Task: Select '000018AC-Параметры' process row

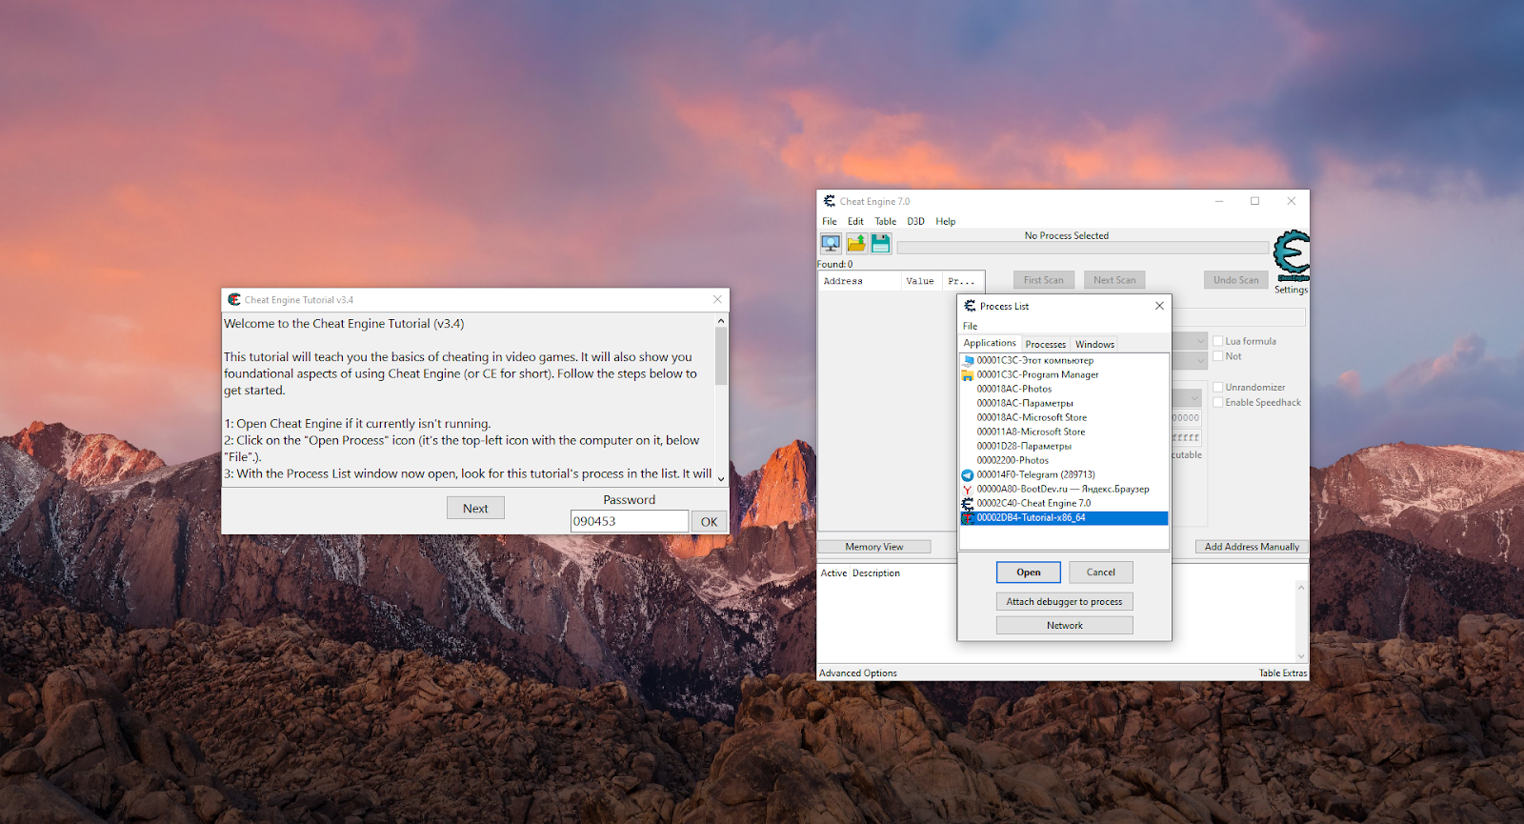Action: tap(1064, 403)
